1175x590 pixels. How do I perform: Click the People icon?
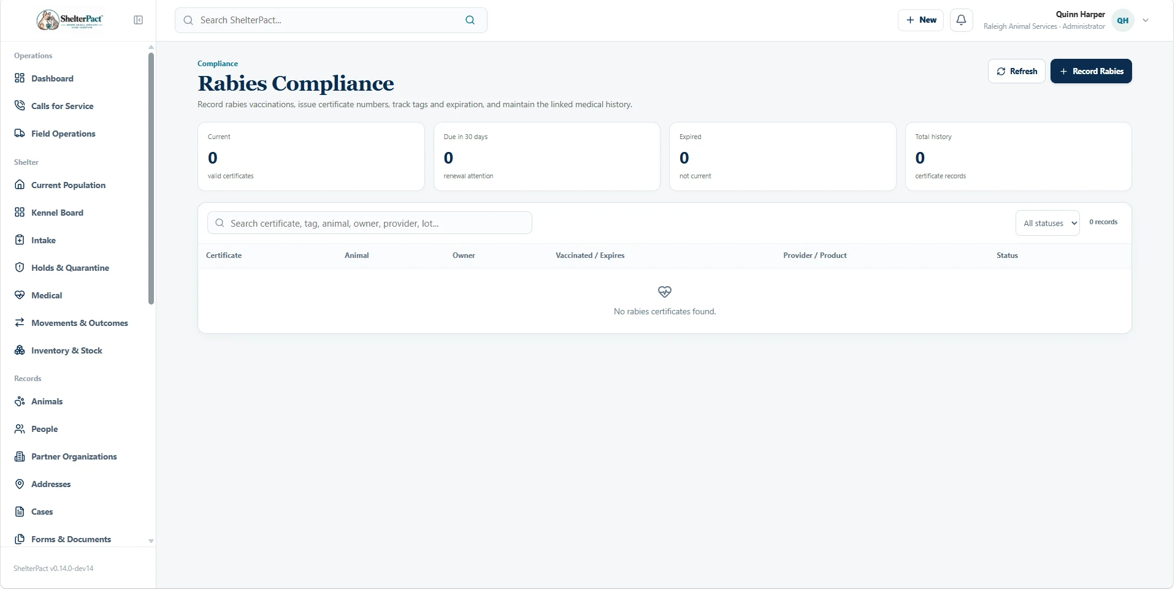20,429
